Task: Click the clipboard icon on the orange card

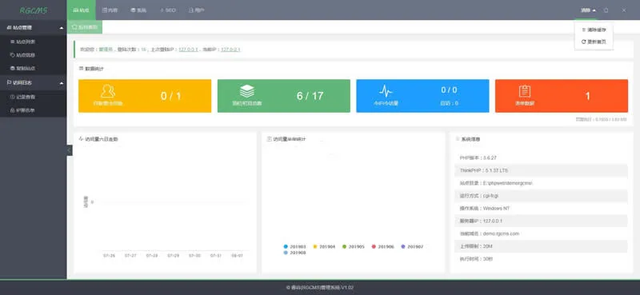Action: [525, 91]
